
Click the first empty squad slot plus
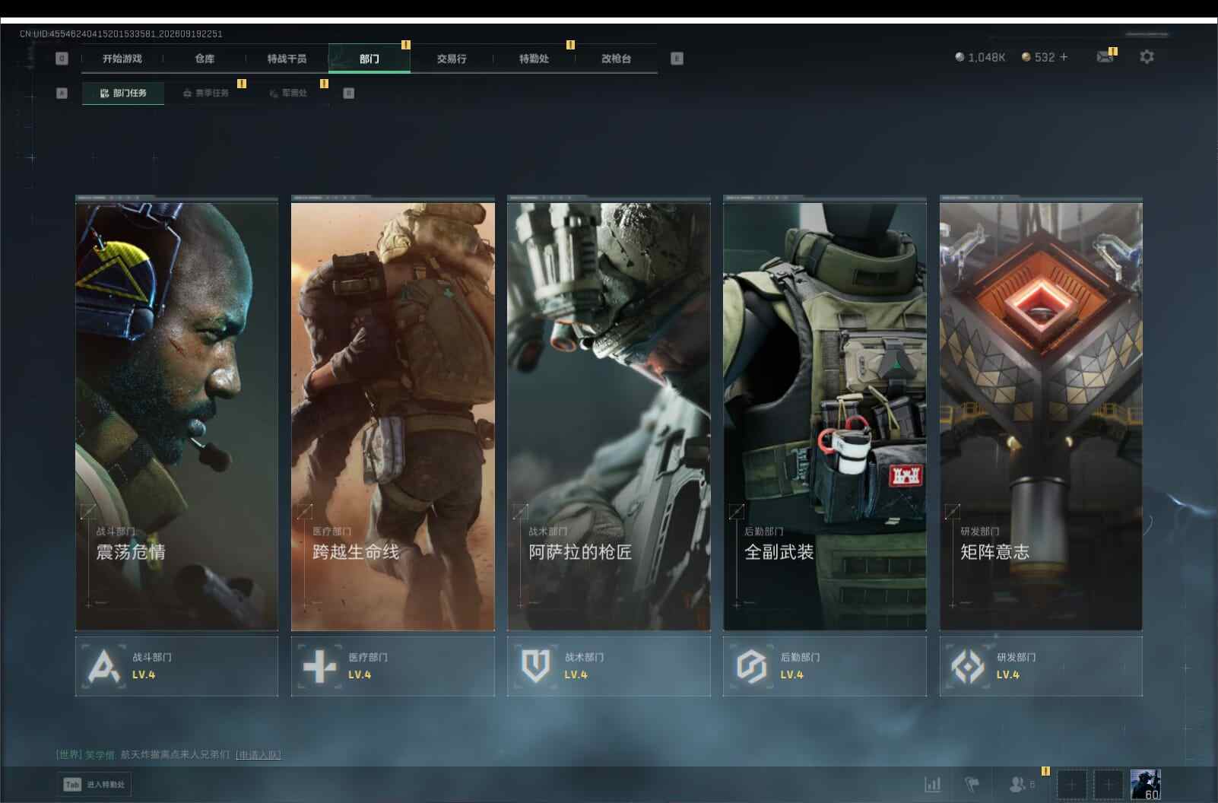(1071, 784)
